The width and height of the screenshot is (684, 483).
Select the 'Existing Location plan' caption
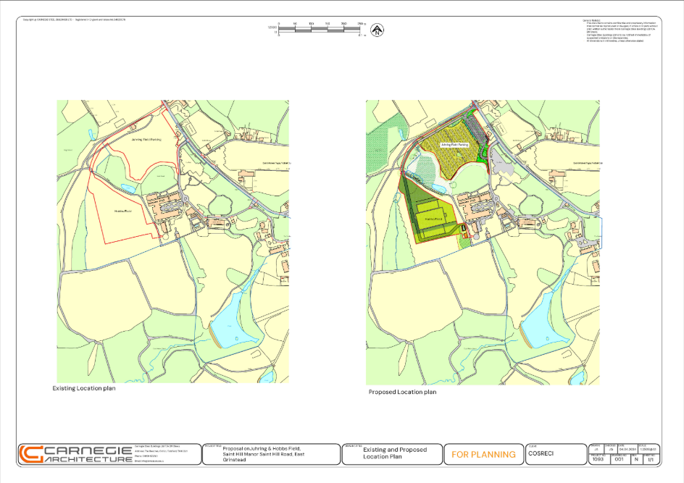pyautogui.click(x=84, y=388)
